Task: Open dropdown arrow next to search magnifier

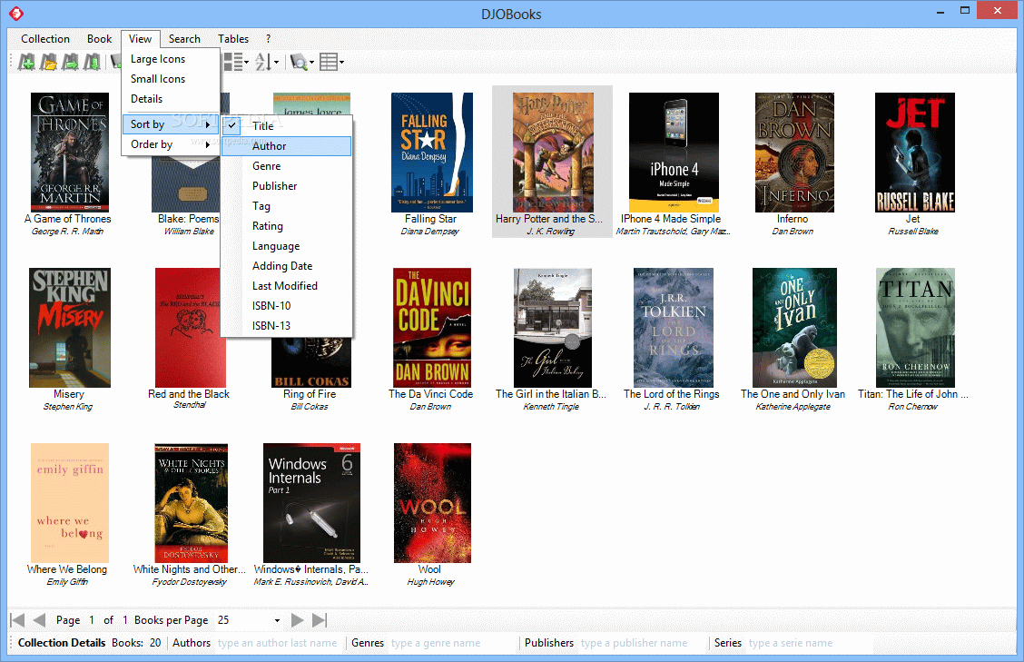Action: coord(311,63)
